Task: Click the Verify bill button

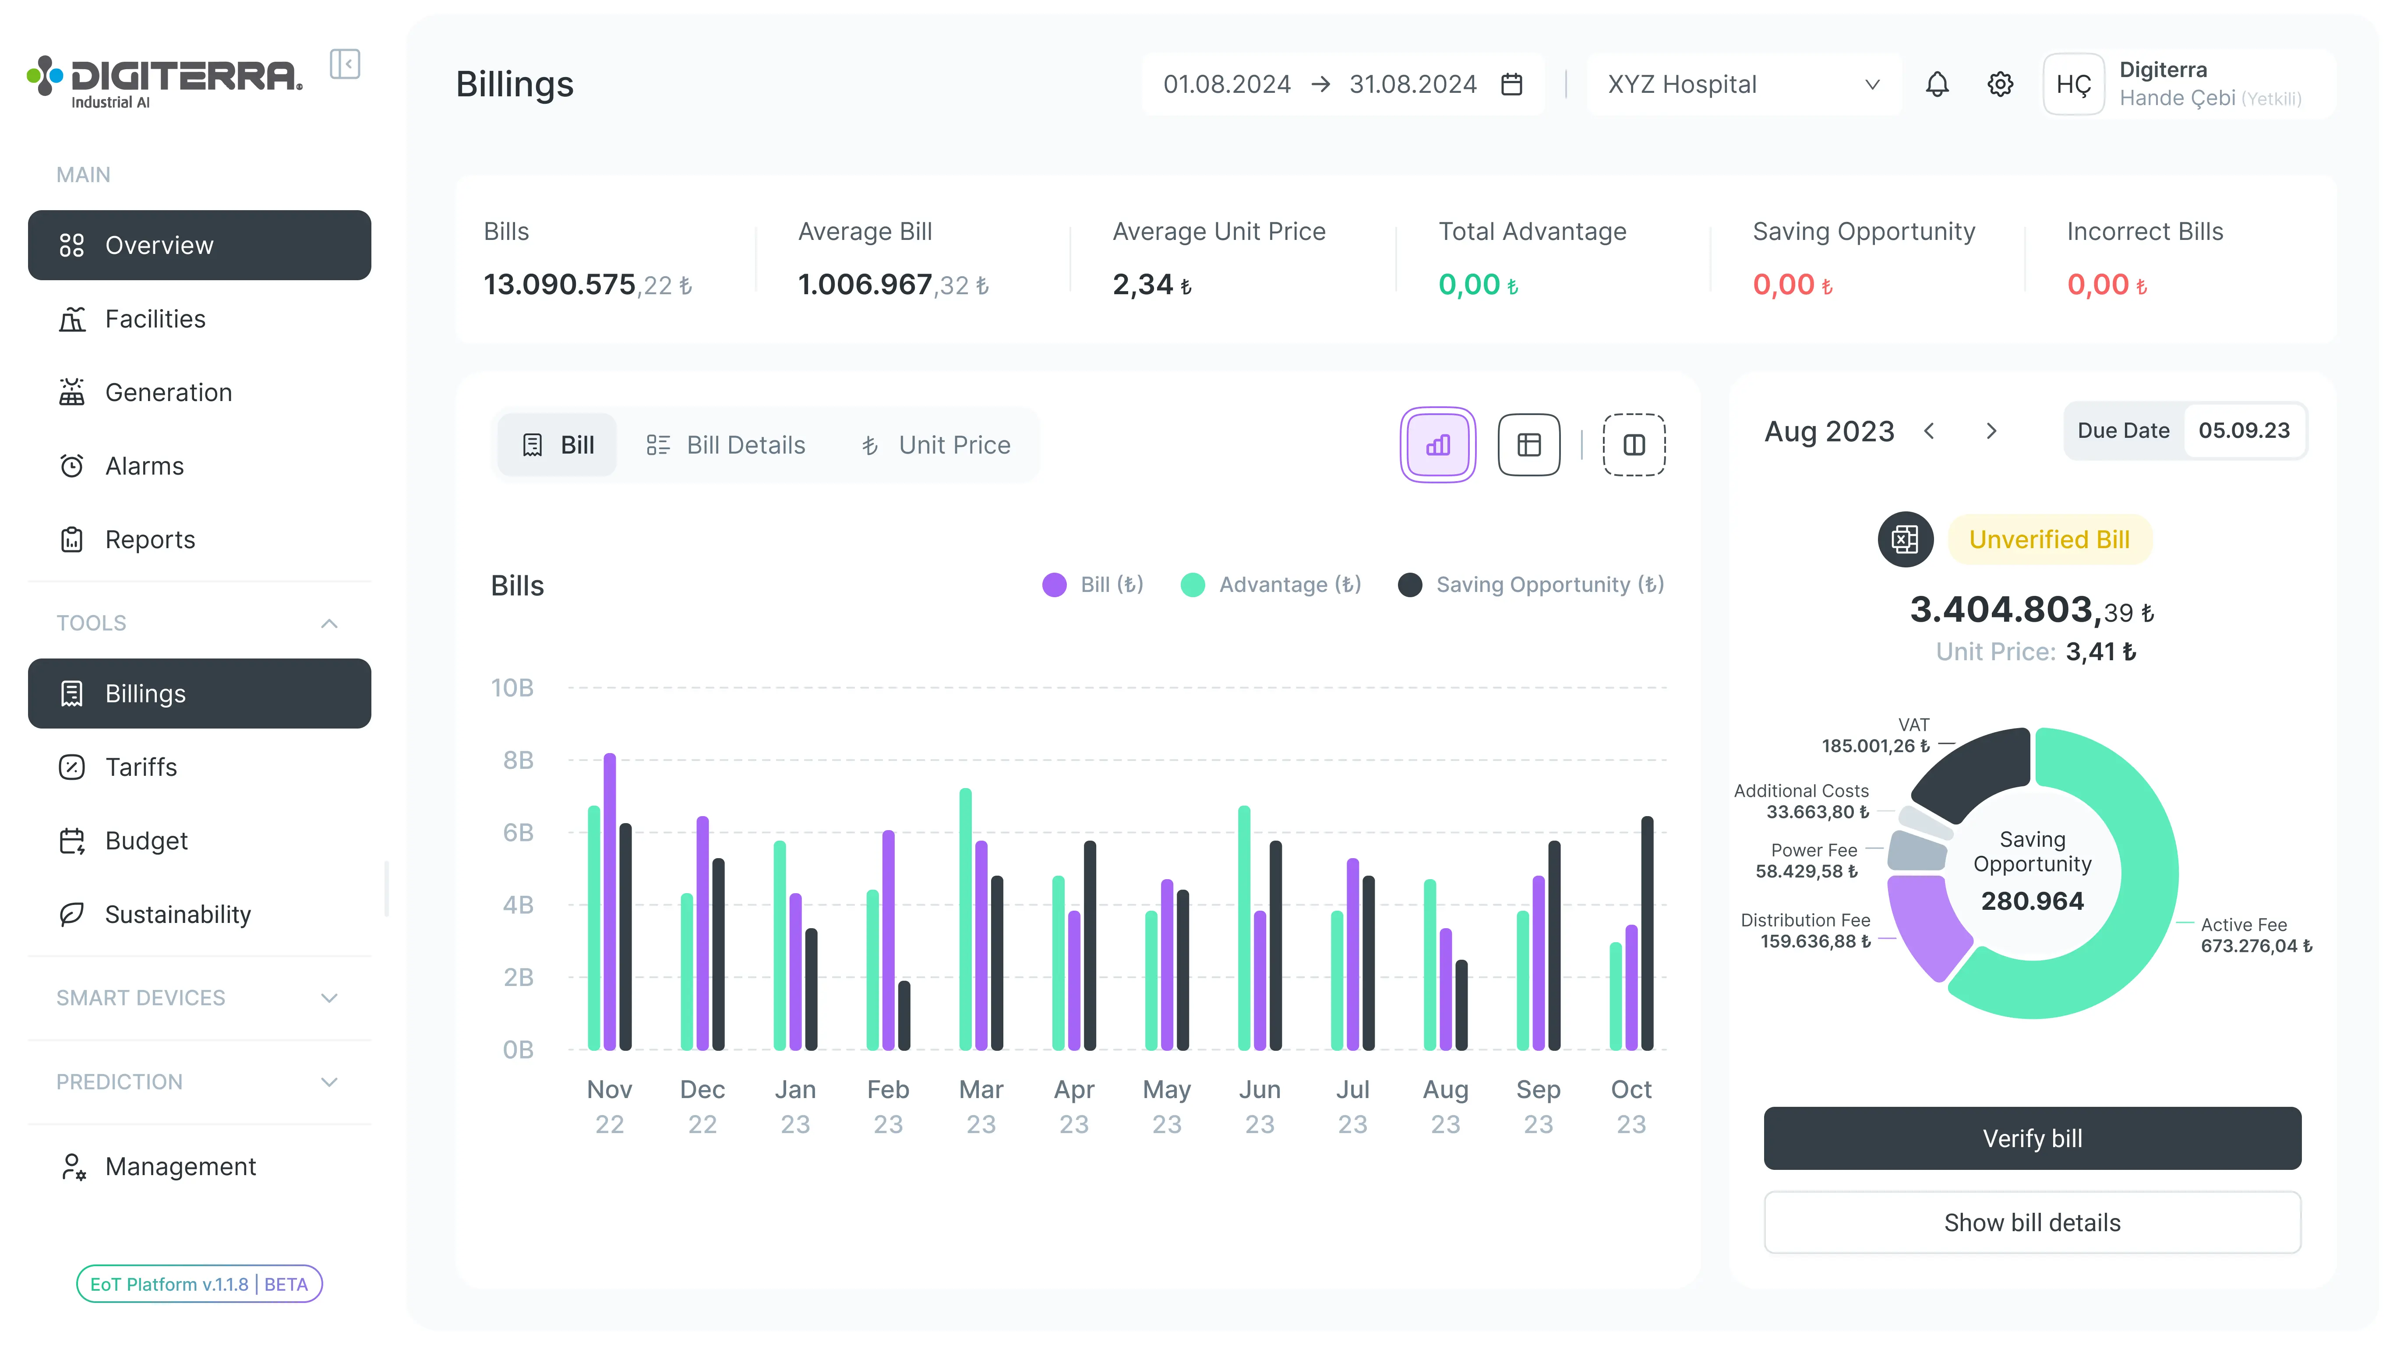Action: (x=2033, y=1139)
